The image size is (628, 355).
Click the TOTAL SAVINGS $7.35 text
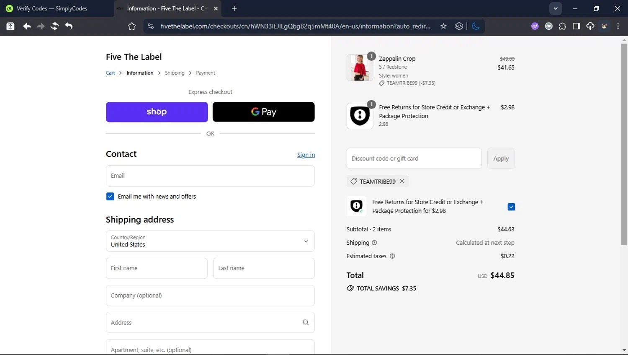click(386, 288)
